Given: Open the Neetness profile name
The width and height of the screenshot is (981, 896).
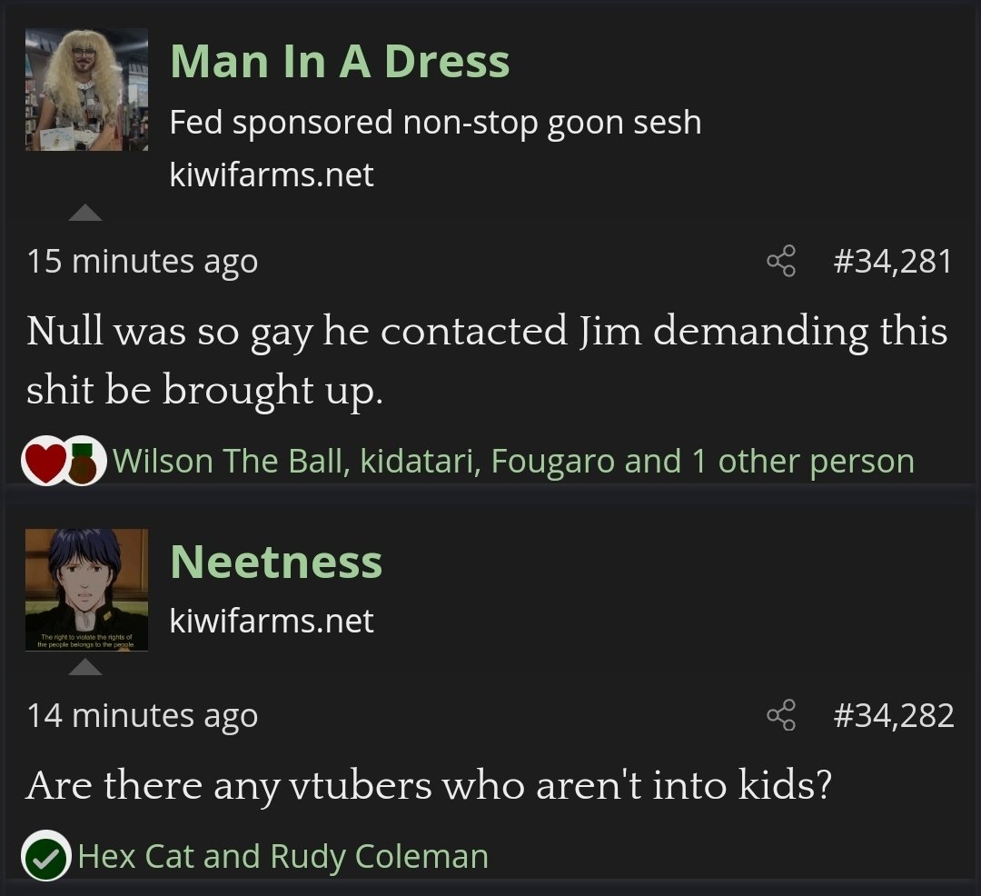Looking at the screenshot, I should point(276,562).
